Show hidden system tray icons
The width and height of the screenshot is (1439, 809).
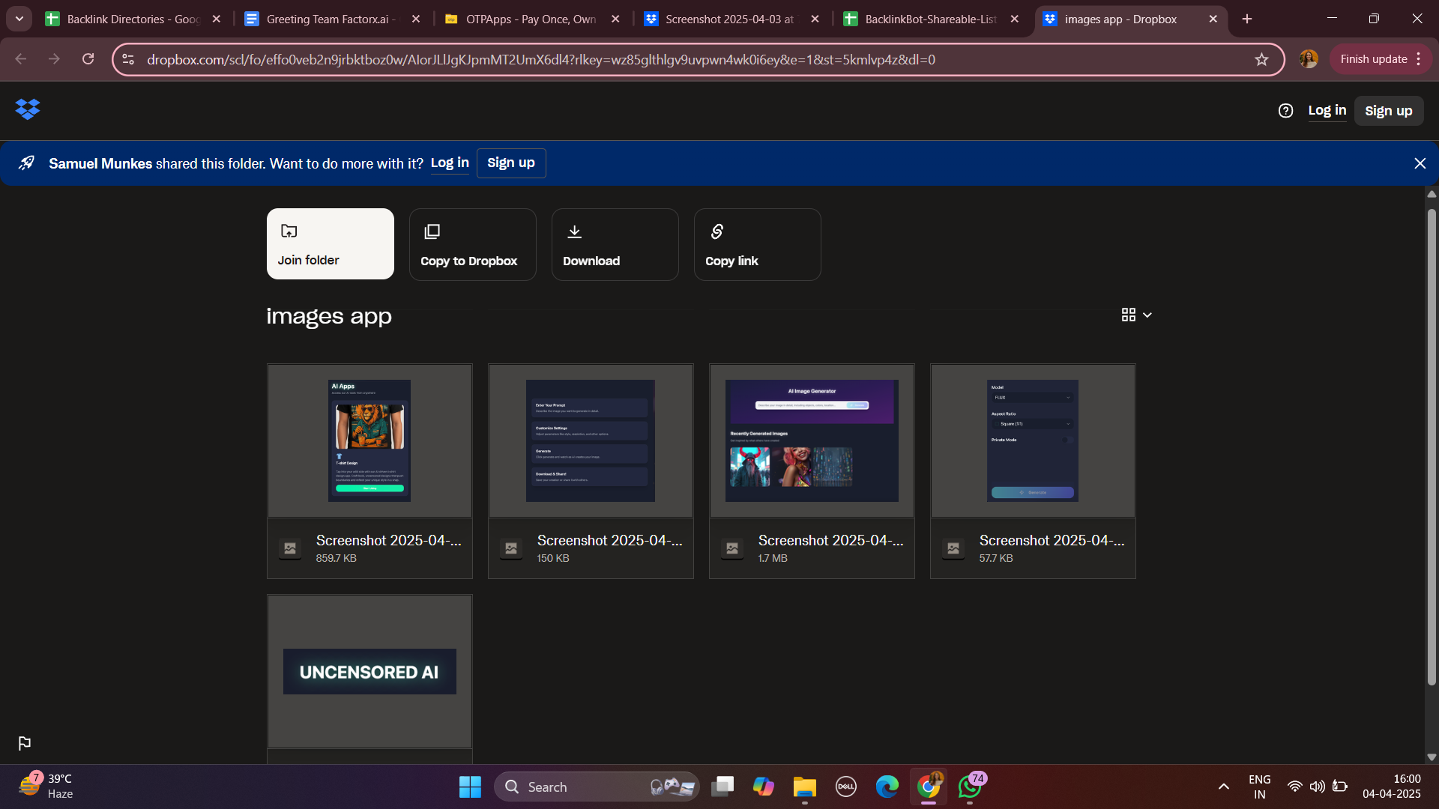pos(1223,787)
